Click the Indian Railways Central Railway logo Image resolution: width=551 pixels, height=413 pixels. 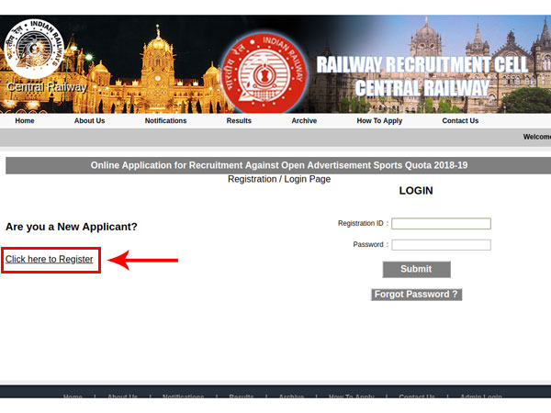point(34,49)
